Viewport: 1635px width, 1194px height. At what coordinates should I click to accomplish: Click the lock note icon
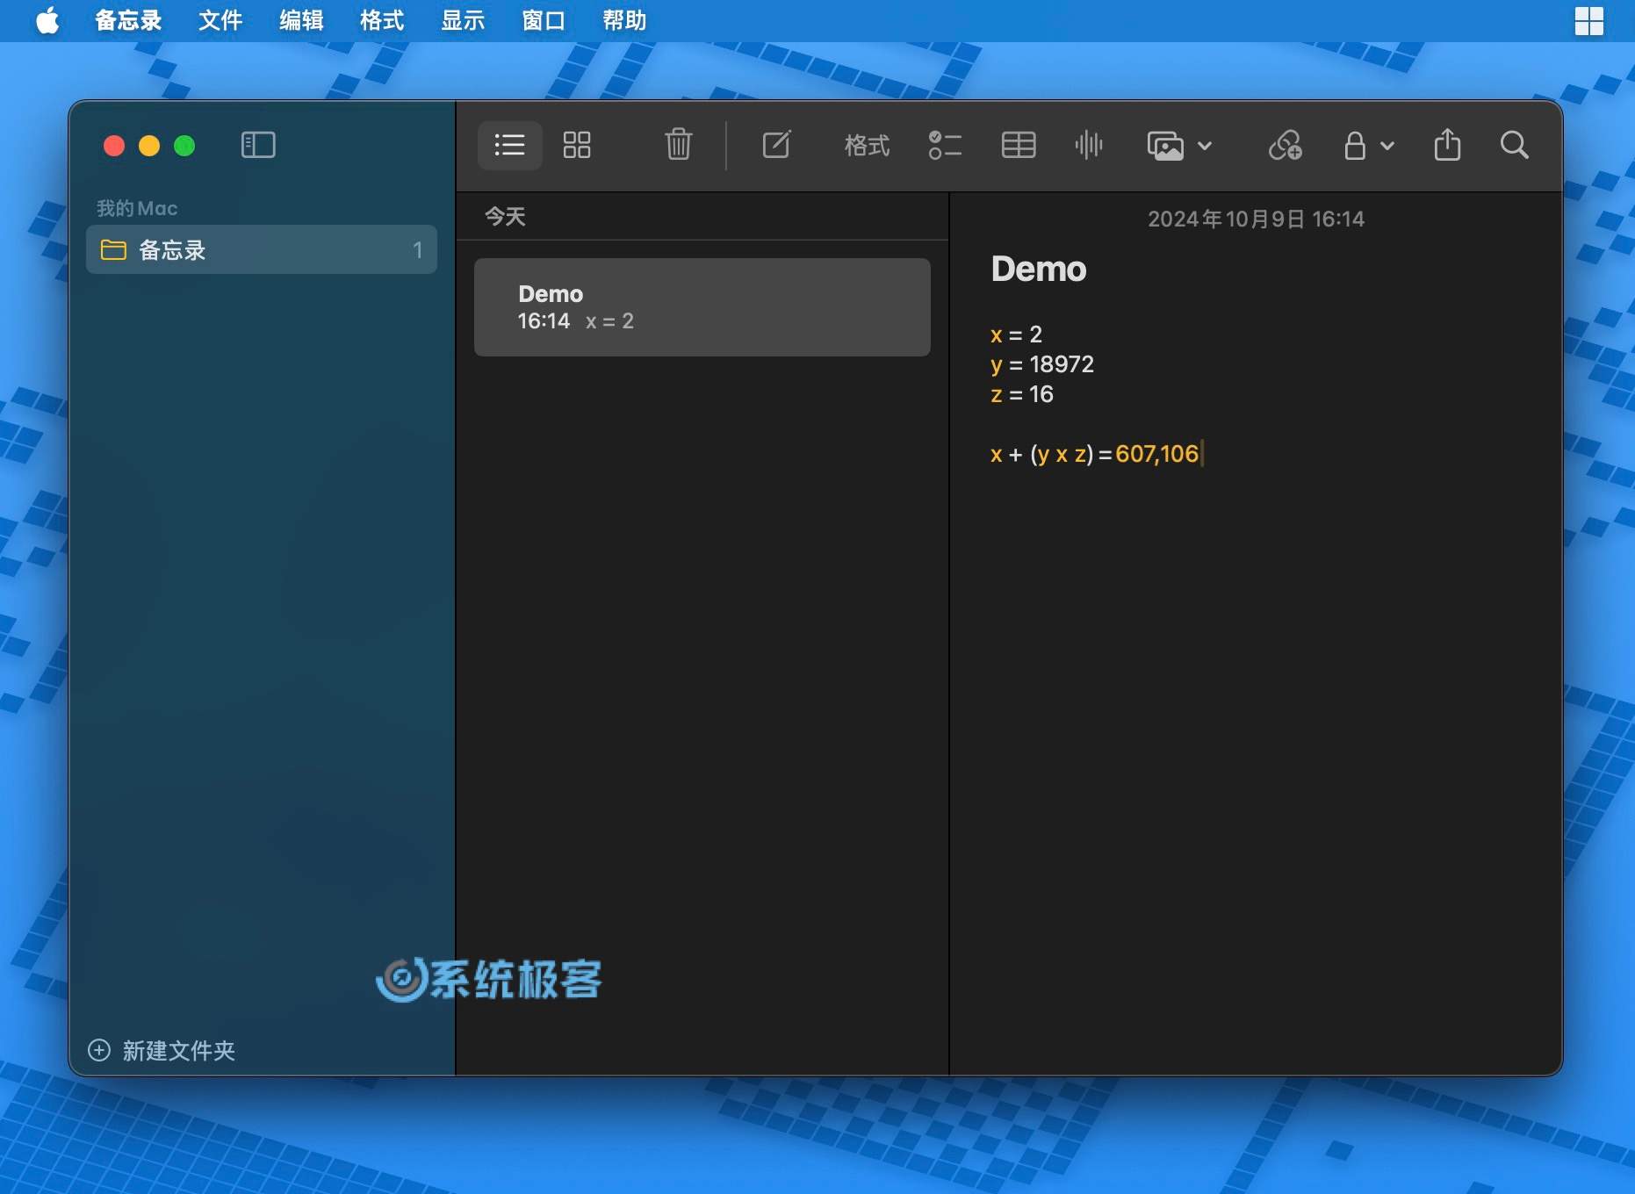[x=1355, y=145]
